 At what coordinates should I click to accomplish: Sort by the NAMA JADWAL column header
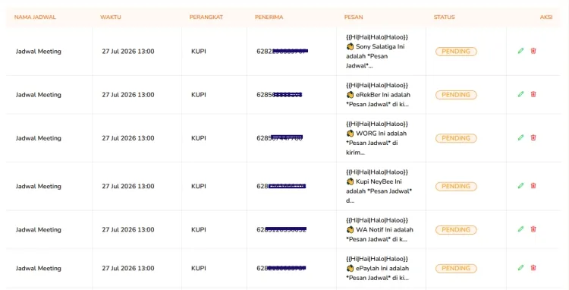[35, 17]
